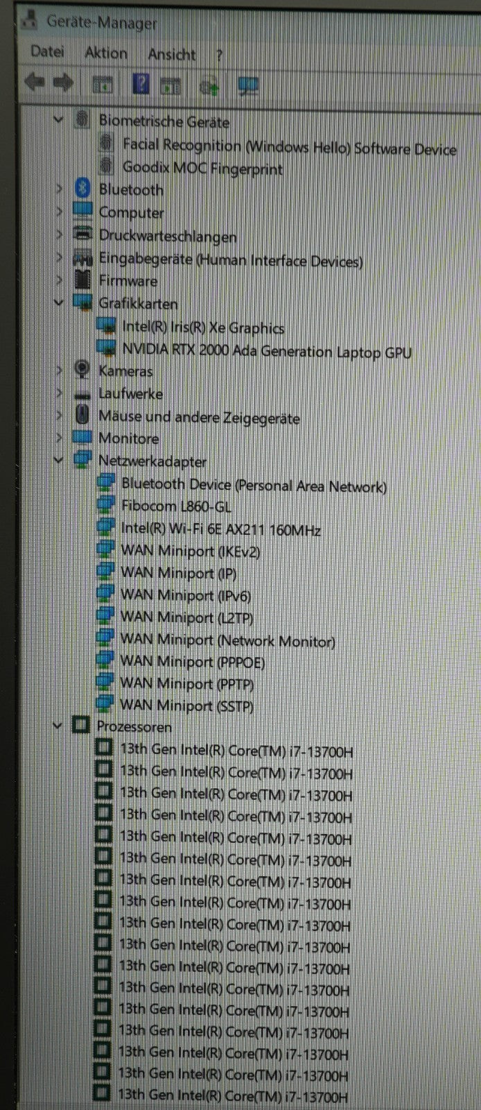The image size is (481, 1110).
Task: Click the NVIDIA RTX 2000 Ada icon
Action: point(106,348)
